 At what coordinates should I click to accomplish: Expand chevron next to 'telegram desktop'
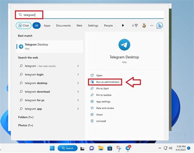(78, 83)
